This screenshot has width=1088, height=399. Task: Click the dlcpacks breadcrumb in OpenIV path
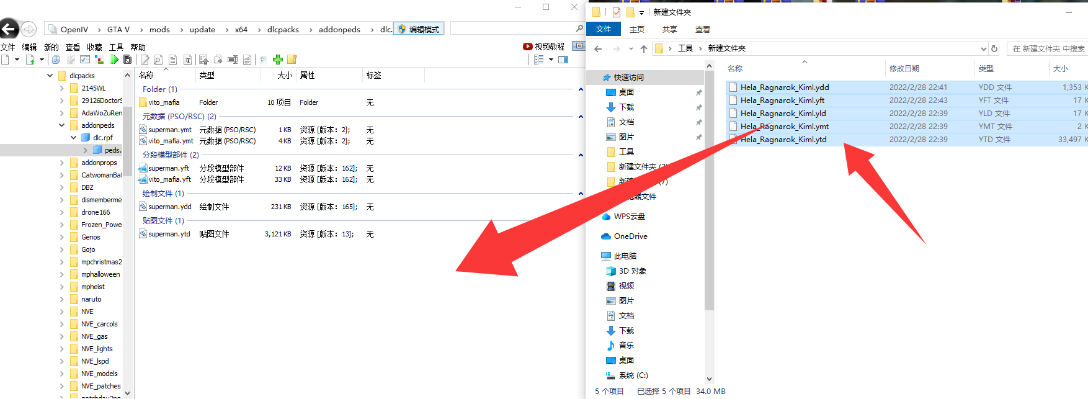point(283,29)
